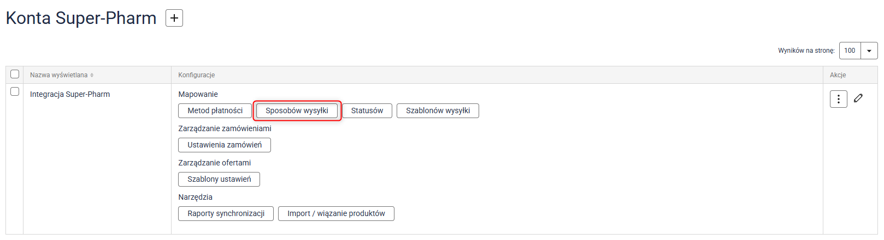Select the Integracja Super-Pharm account name
This screenshot has width=884, height=240.
pyautogui.click(x=70, y=94)
